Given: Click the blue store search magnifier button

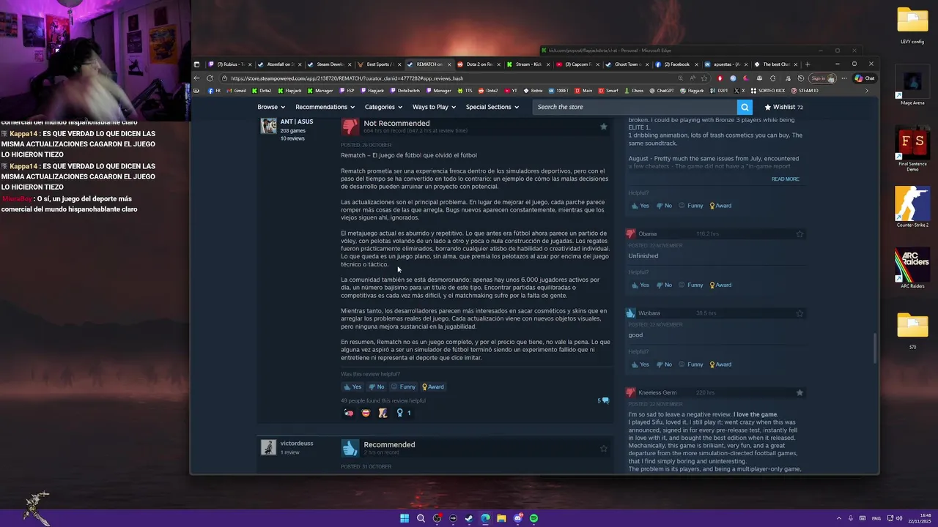Looking at the screenshot, I should point(745,107).
